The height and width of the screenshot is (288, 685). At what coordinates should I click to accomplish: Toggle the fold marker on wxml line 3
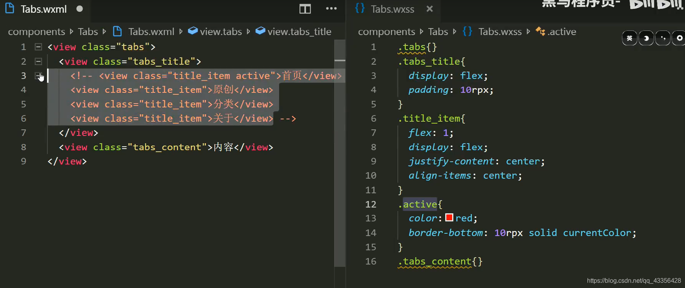click(38, 75)
